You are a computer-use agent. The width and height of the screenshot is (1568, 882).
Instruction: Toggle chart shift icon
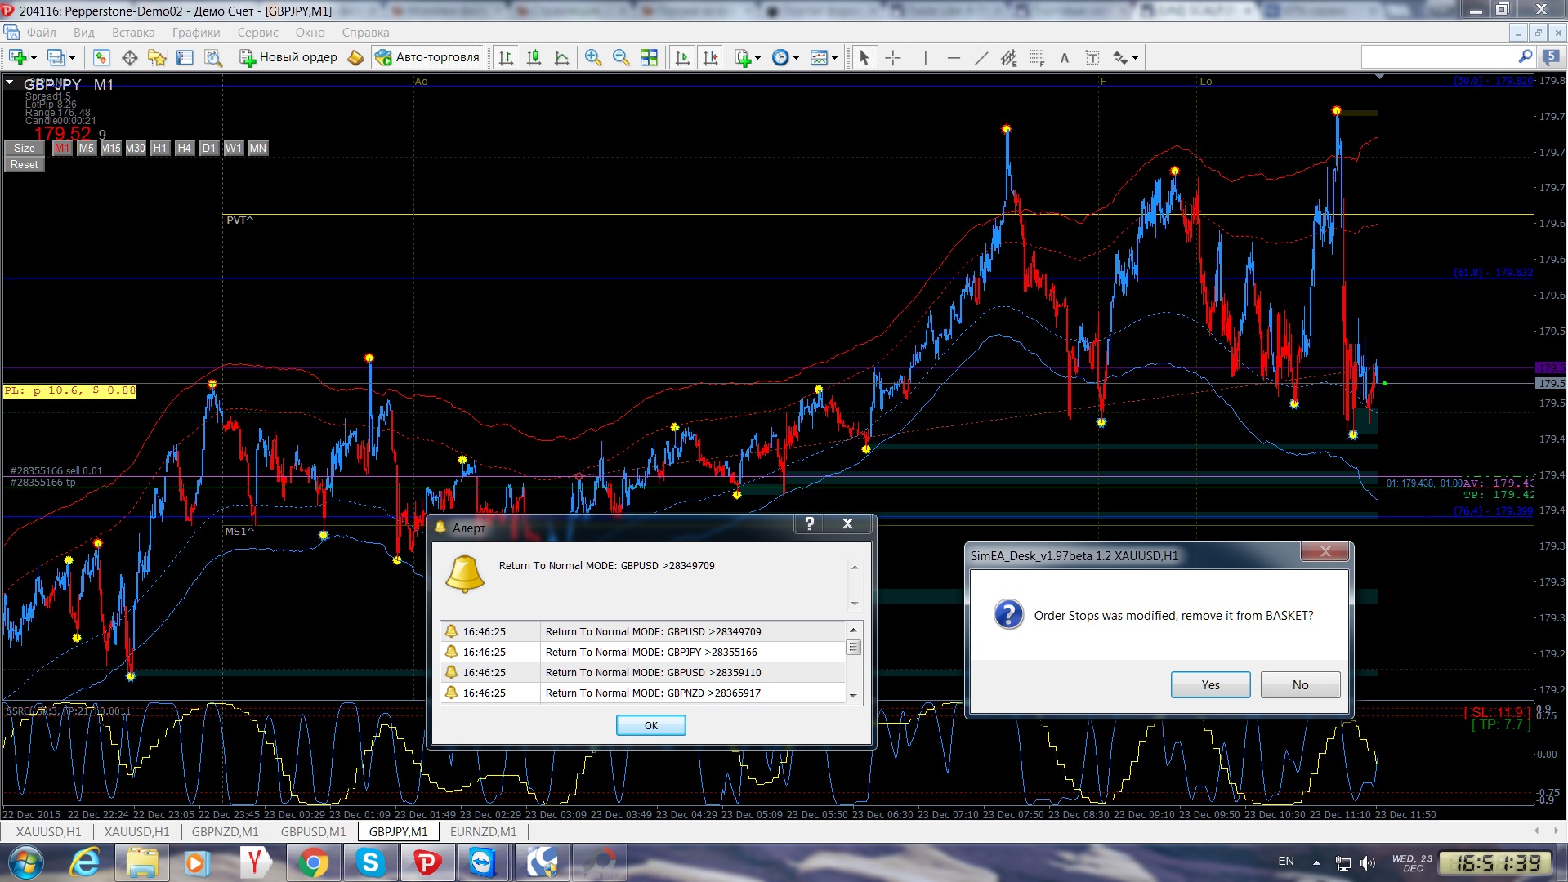710,57
